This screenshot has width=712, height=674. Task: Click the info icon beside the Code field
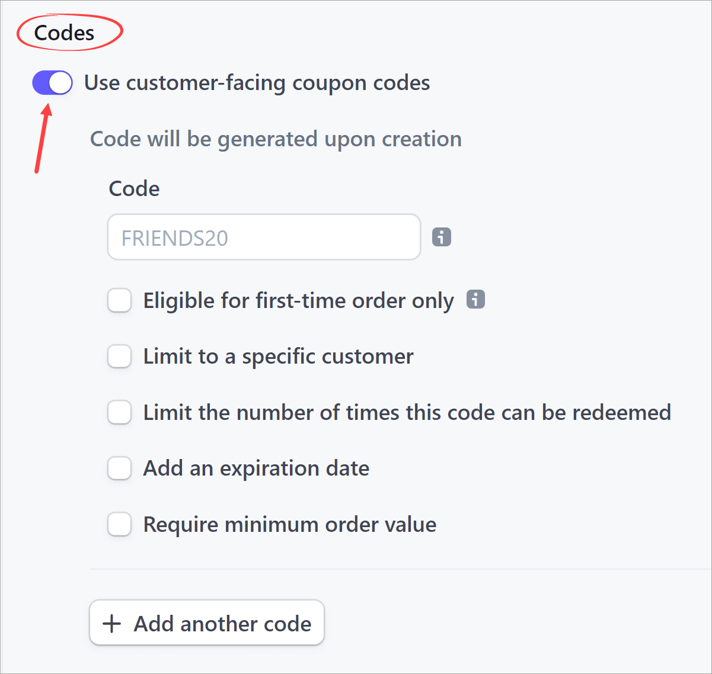click(x=441, y=237)
